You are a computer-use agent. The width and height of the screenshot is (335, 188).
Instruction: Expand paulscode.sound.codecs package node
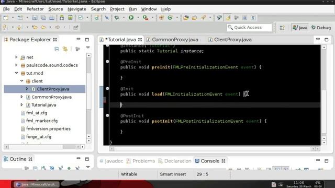(16, 65)
